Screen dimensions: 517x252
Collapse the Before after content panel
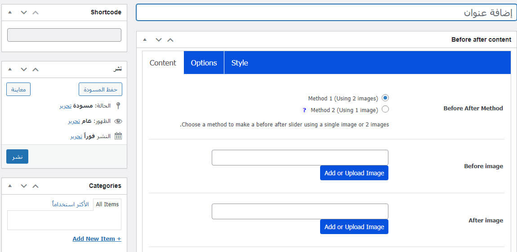pyautogui.click(x=145, y=39)
